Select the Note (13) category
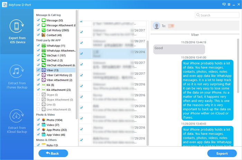This screenshot has height=160, width=242. pos(52,145)
